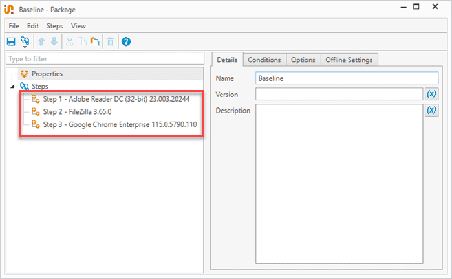This screenshot has width=452, height=279.
Task: Open the New Step footprints dropdown
Action: point(25,42)
